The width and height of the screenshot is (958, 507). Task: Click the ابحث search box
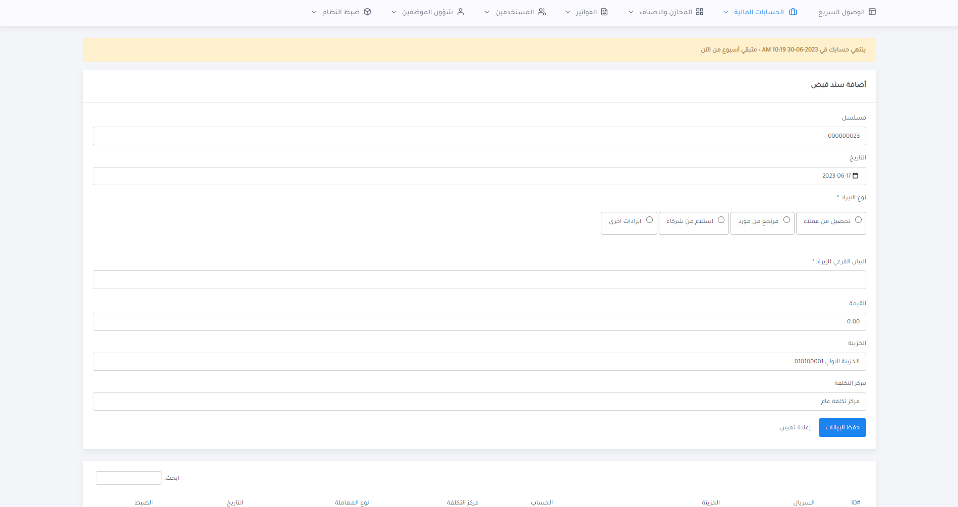point(129,478)
